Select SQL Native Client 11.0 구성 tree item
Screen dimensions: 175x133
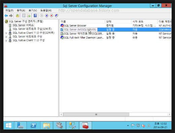point(29,40)
